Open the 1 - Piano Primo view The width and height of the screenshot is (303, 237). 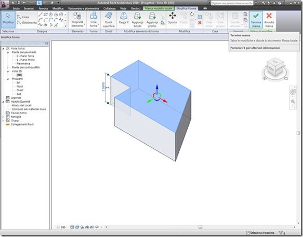pyautogui.click(x=25, y=60)
